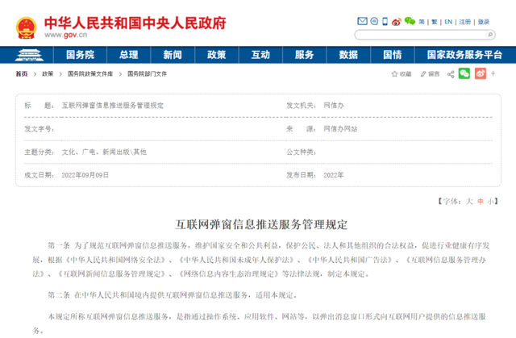Open the WeChat icon in header
This screenshot has height=338, width=516.
[x=410, y=21]
